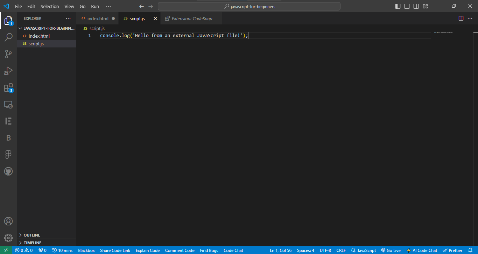The height and width of the screenshot is (254, 478).
Task: Click Go Live in status bar
Action: (391, 250)
